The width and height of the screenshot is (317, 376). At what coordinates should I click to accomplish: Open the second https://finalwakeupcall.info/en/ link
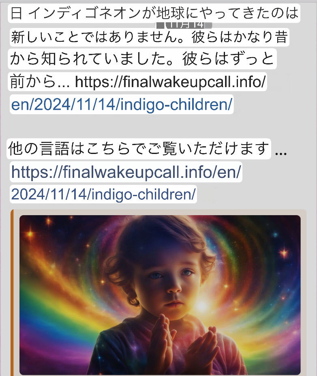126,172
